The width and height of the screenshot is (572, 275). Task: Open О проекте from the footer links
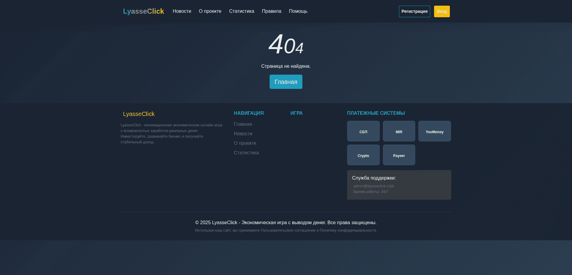click(245, 143)
